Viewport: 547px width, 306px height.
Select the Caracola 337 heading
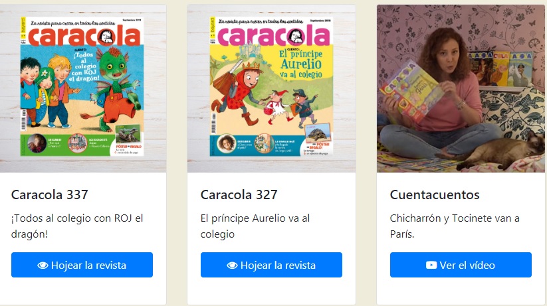[x=50, y=194]
